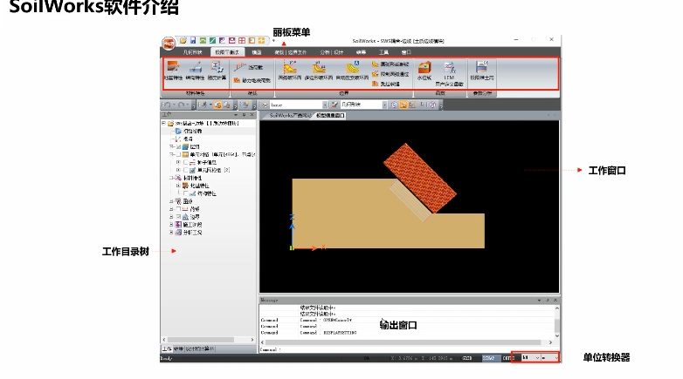Open the m length unit dropdown
This screenshot has height=379, width=683.
pos(555,358)
